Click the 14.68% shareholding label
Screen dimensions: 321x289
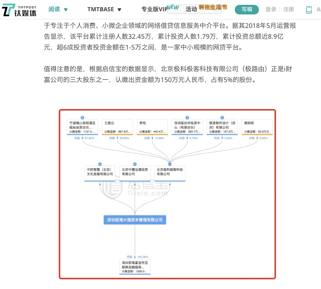coord(159,138)
